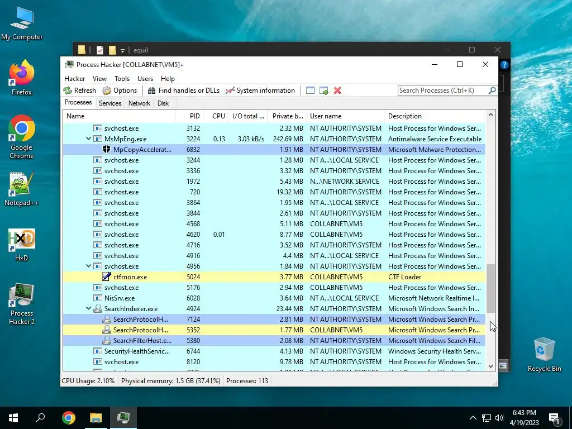Focus the Search Processes input field
This screenshot has width=572, height=429.
[443, 90]
